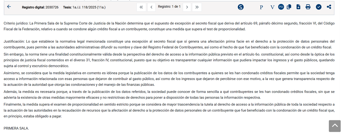The height and width of the screenshot is (134, 342).
Task: Go to the previous record
Action: click(x=151, y=7)
